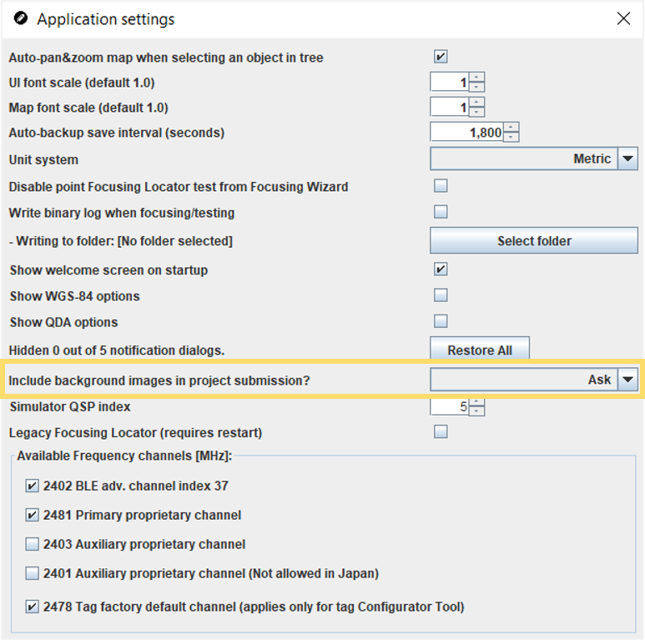This screenshot has height=640, width=645.
Task: Enable Legacy Focusing Locator checkbox
Action: click(x=441, y=431)
